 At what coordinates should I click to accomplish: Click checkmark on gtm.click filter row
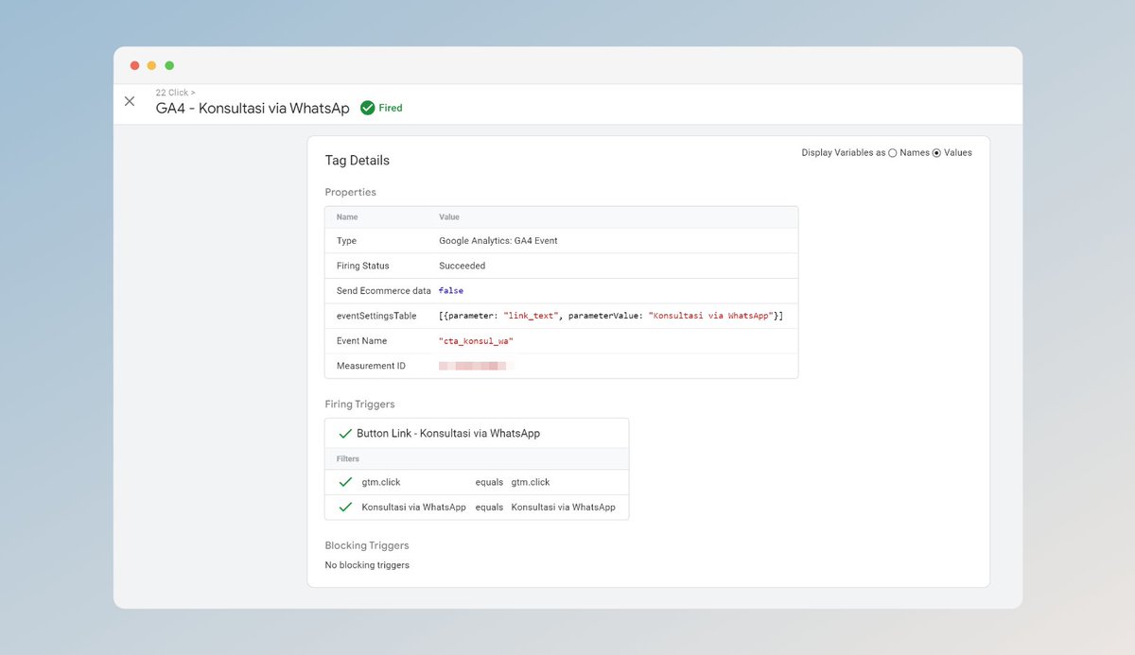pos(345,482)
